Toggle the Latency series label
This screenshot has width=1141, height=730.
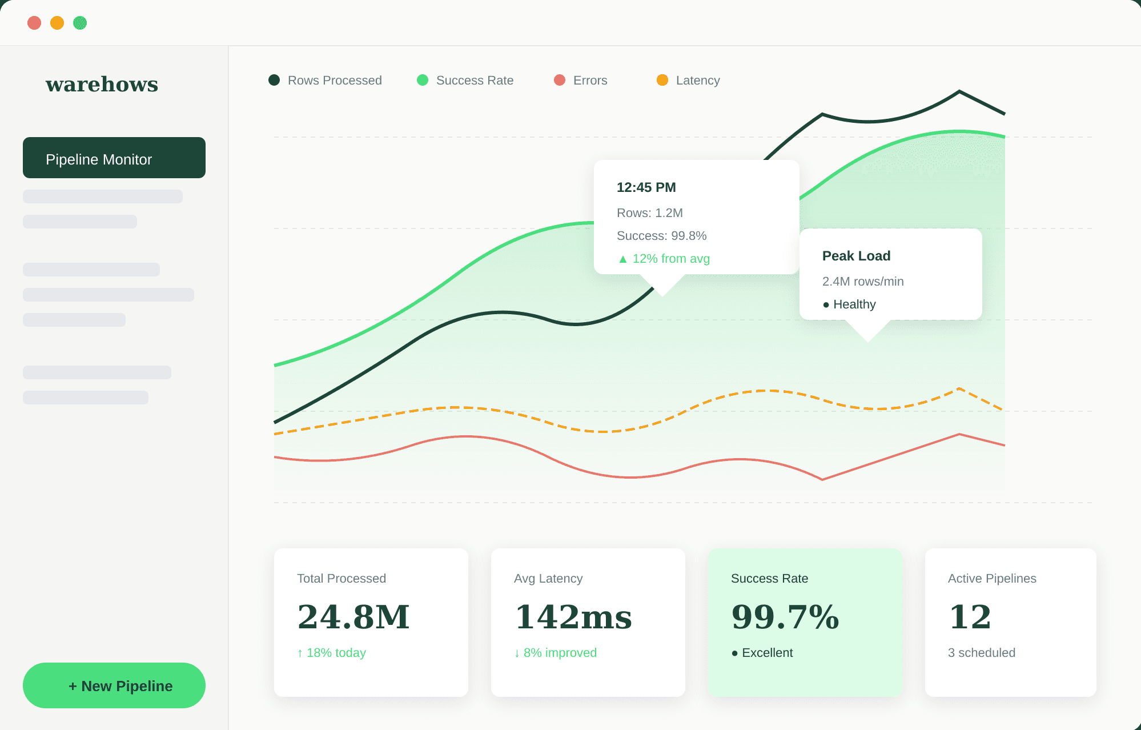click(697, 81)
